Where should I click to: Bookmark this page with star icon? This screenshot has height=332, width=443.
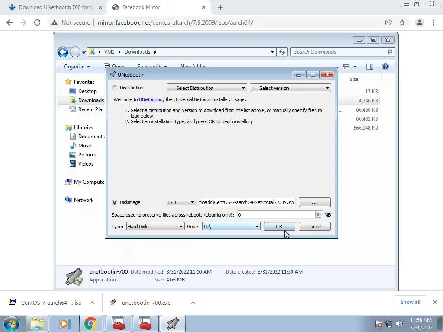(x=402, y=22)
